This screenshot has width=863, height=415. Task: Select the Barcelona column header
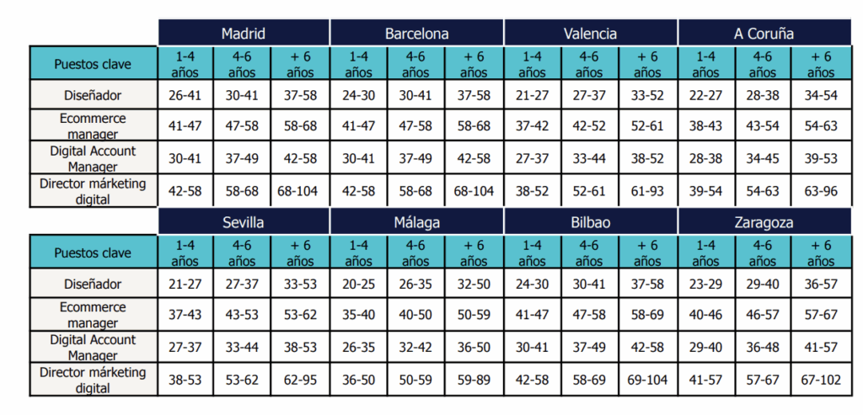point(416,35)
